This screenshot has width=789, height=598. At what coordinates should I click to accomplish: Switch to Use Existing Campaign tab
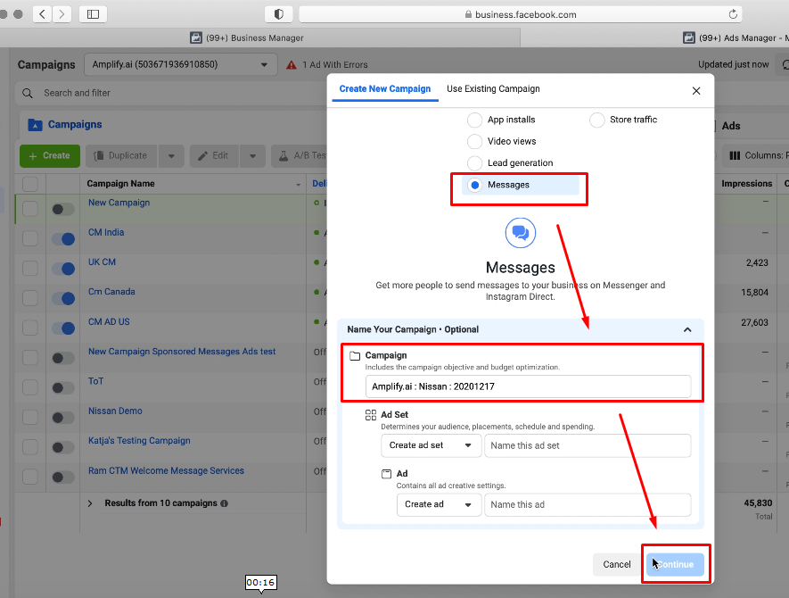pyautogui.click(x=493, y=88)
